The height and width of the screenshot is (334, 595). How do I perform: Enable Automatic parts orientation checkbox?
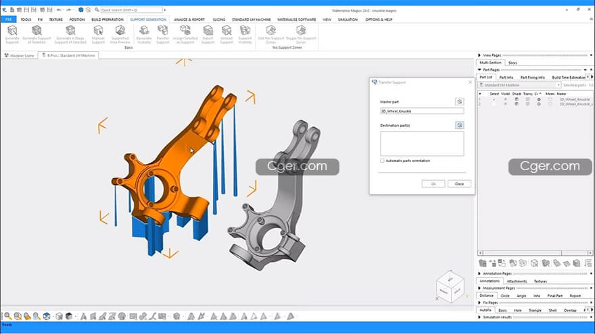pyautogui.click(x=382, y=161)
